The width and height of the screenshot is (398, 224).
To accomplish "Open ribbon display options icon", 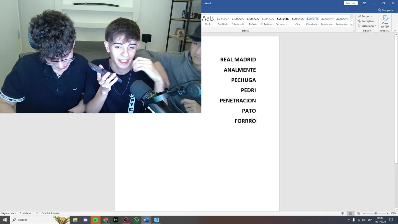I will [364, 3].
